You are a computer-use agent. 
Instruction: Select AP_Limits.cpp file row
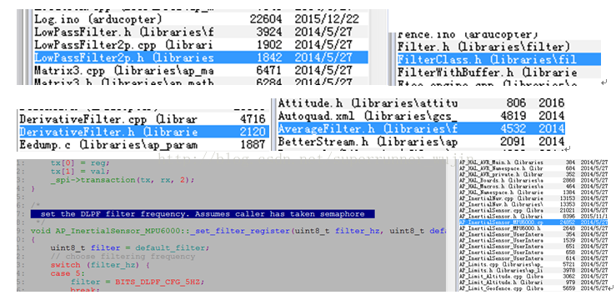[533, 264]
